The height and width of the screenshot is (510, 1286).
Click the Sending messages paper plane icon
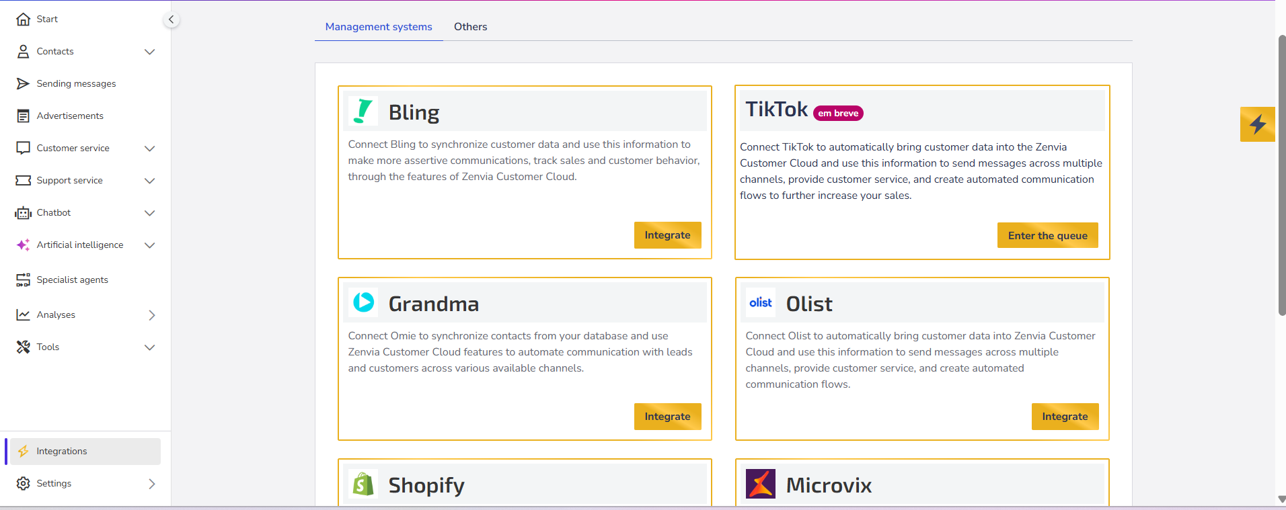pyautogui.click(x=24, y=83)
